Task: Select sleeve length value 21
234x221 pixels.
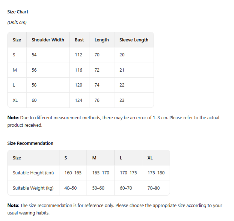Action: pos(122,70)
